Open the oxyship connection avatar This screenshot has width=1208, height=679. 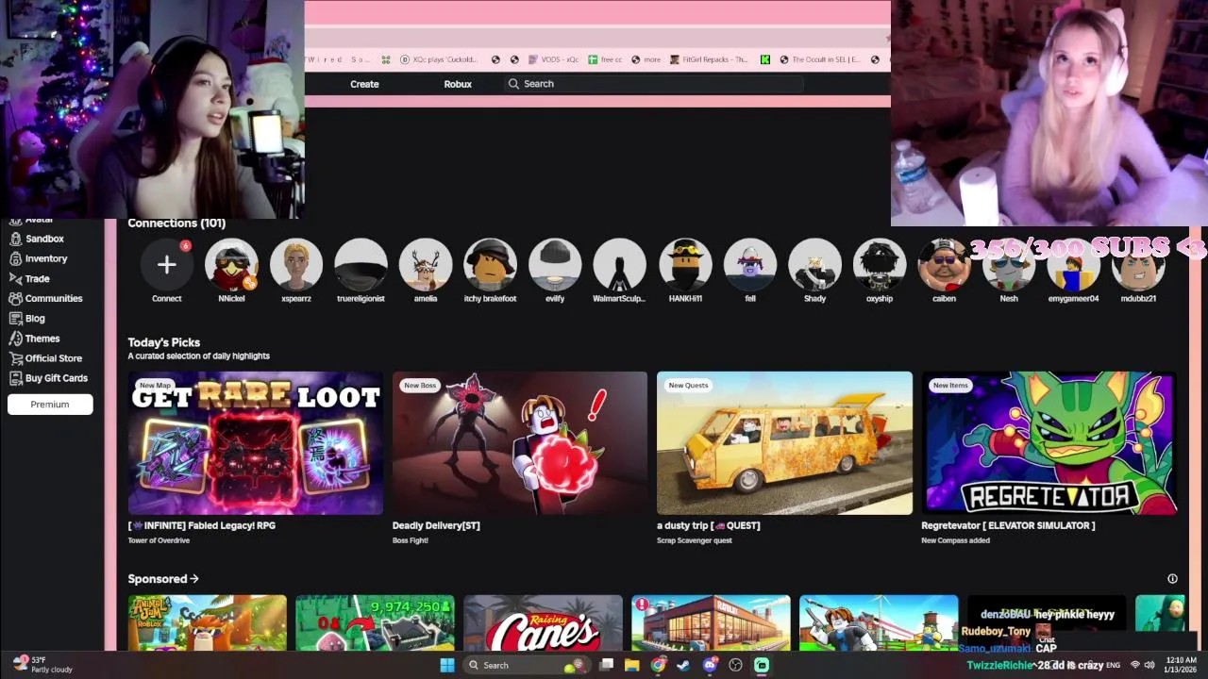pos(880,265)
